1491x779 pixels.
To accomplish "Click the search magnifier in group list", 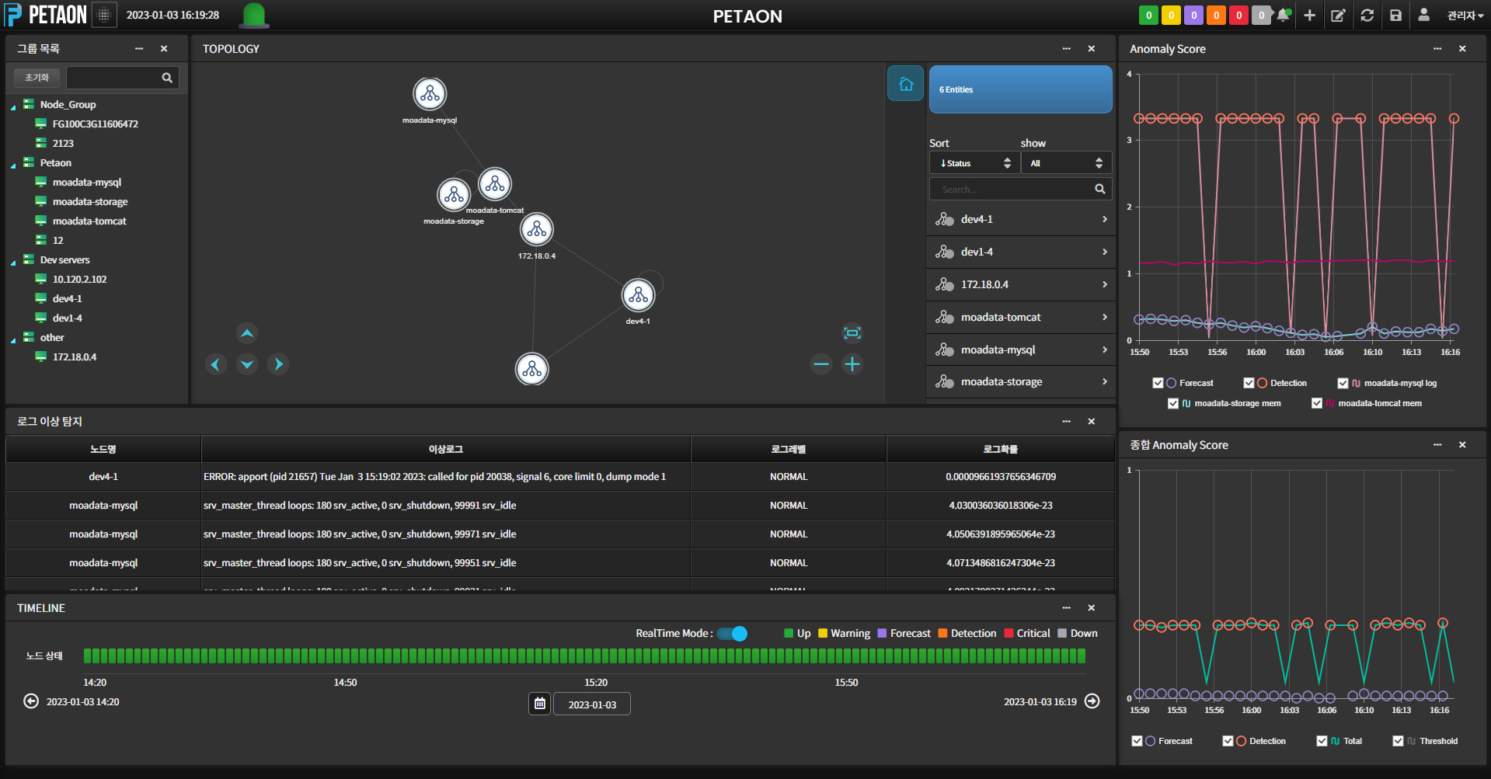I will point(167,78).
